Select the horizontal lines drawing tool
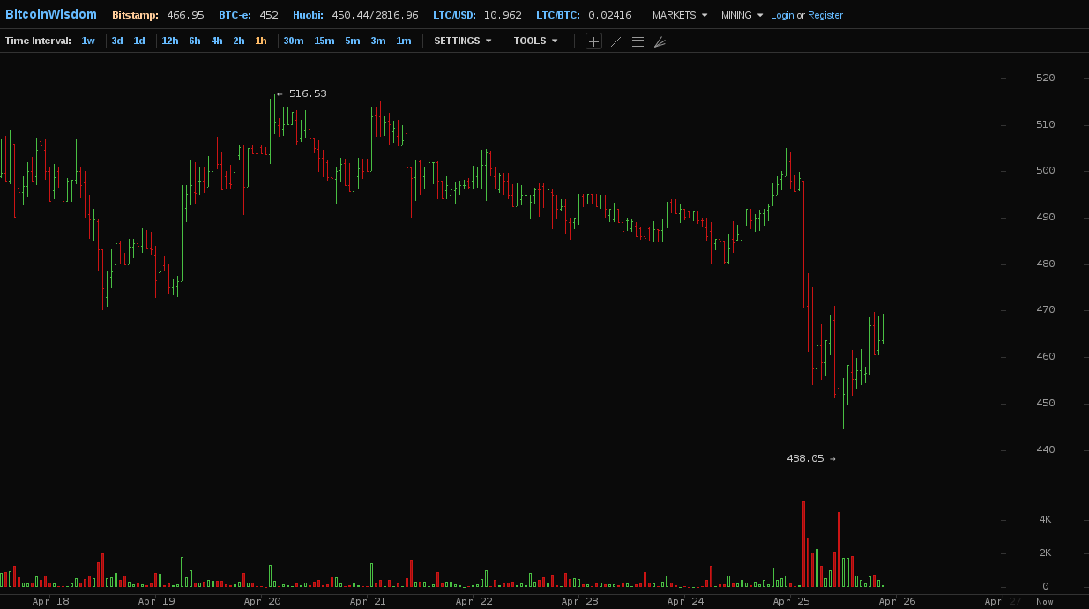The width and height of the screenshot is (1089, 609). tap(638, 41)
